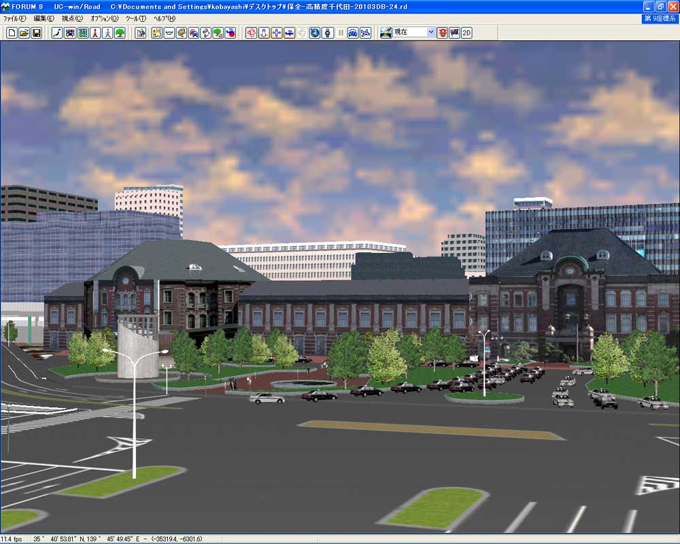
Task: Switch to the standing person walk view
Action: [328, 33]
